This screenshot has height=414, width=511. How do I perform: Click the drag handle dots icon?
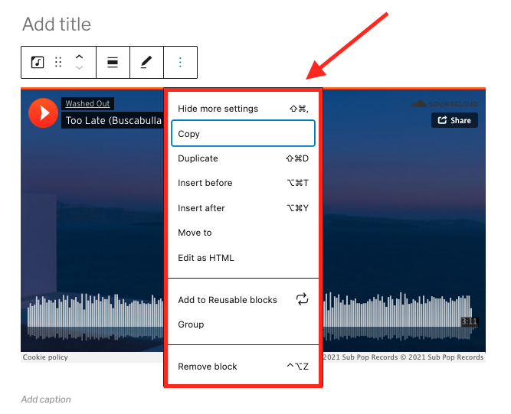pos(58,62)
